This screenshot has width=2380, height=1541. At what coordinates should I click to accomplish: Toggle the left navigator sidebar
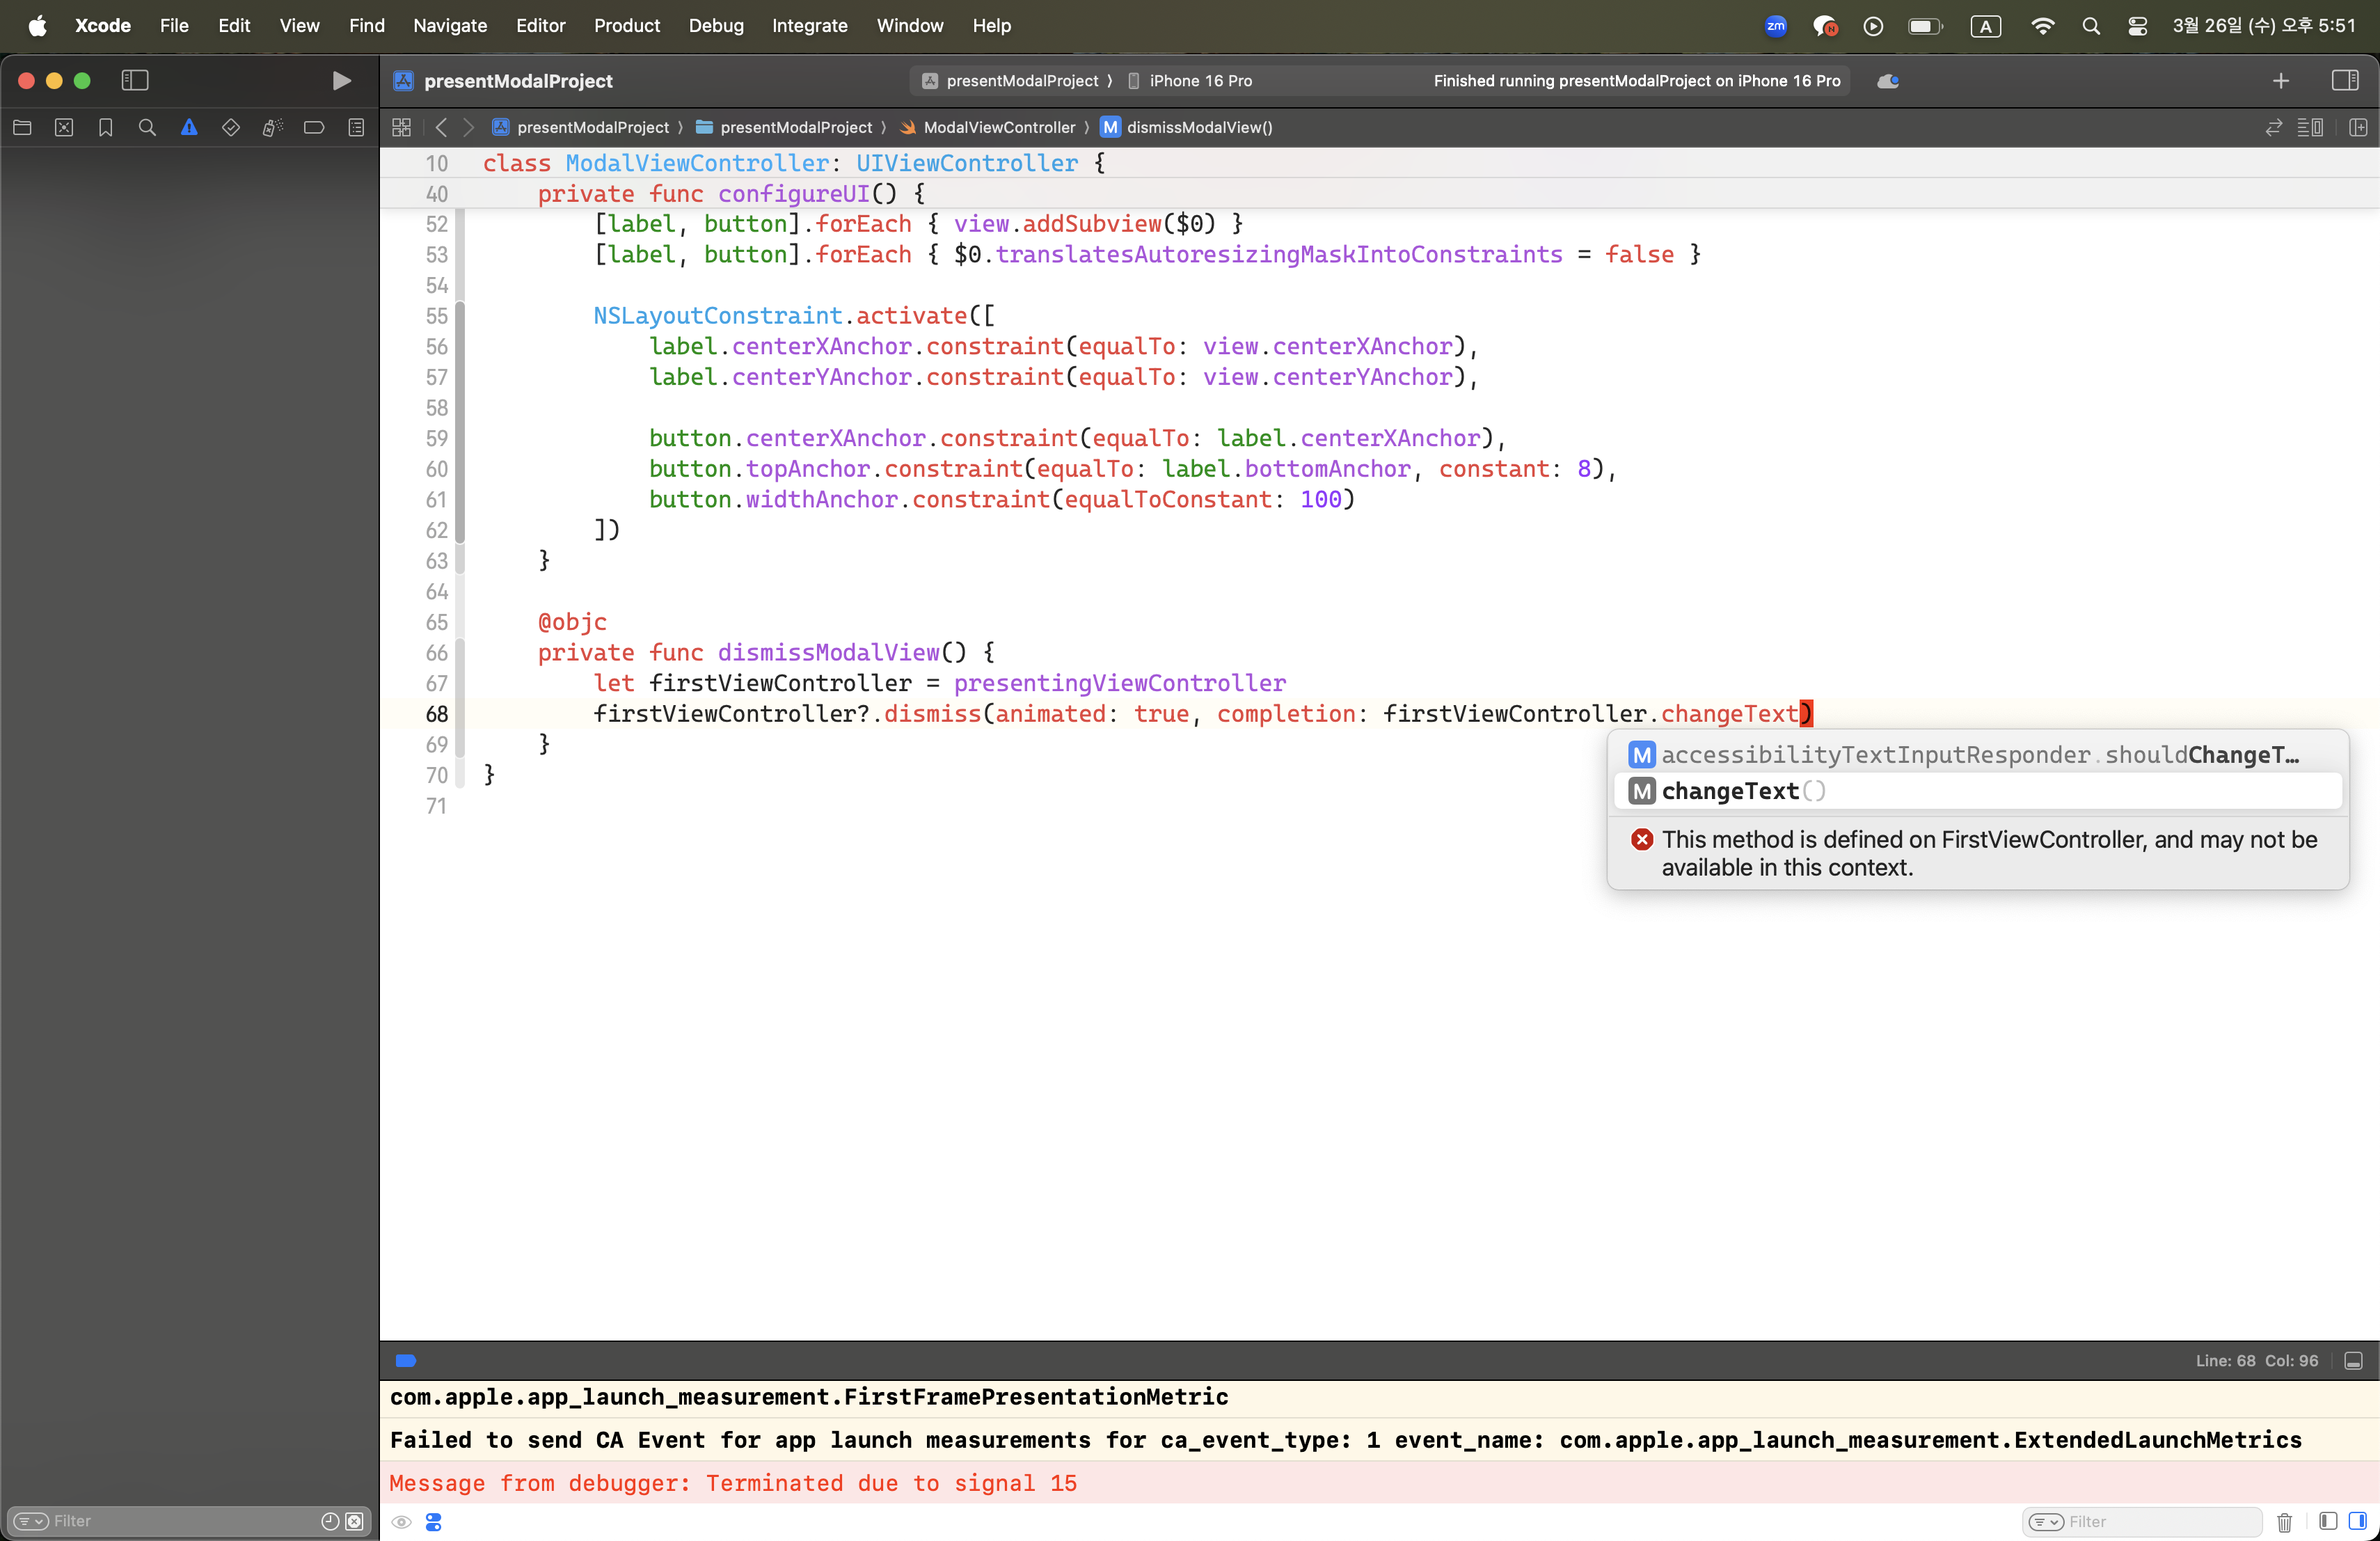point(135,80)
